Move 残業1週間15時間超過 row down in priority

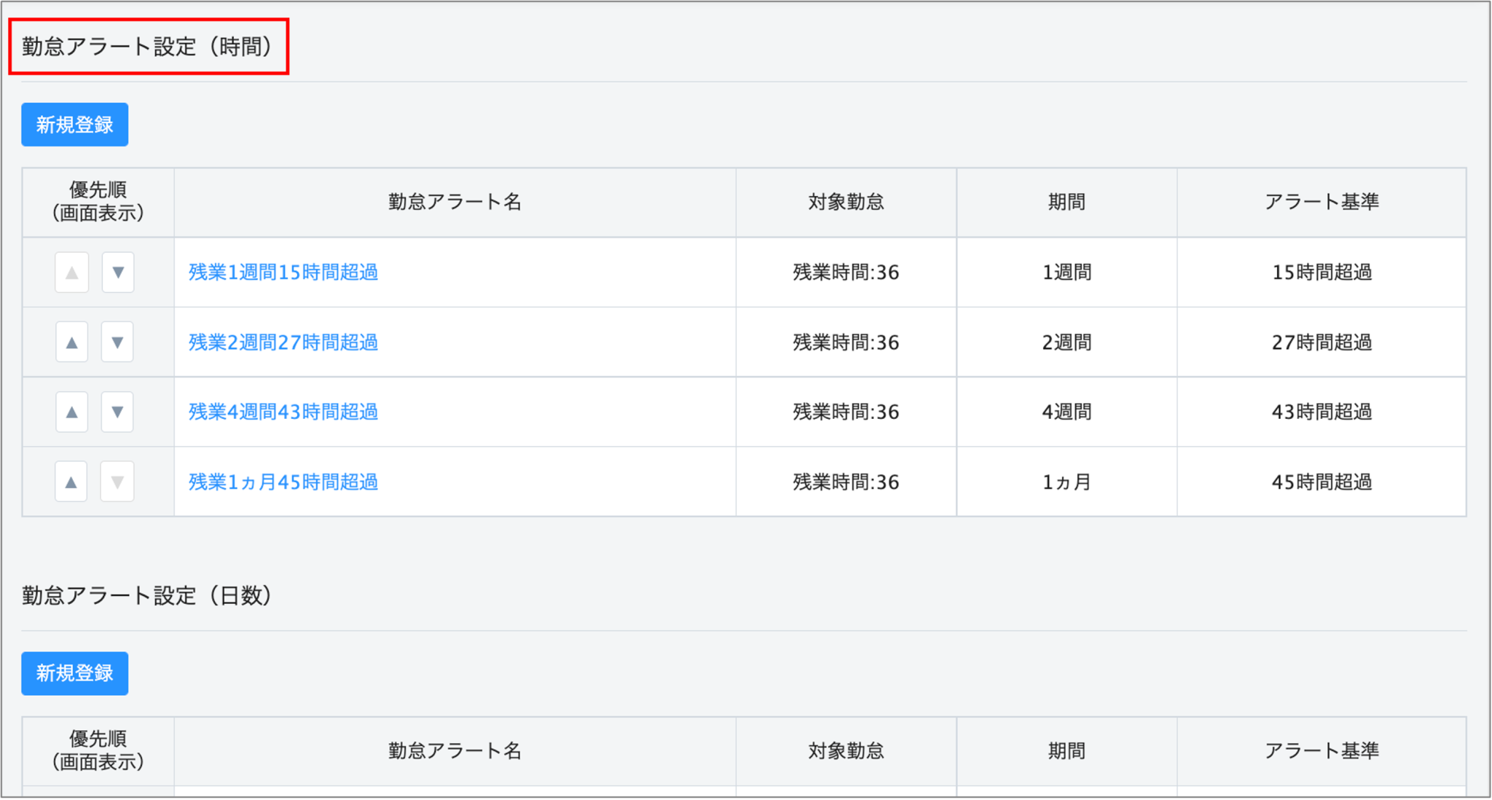coord(117,272)
